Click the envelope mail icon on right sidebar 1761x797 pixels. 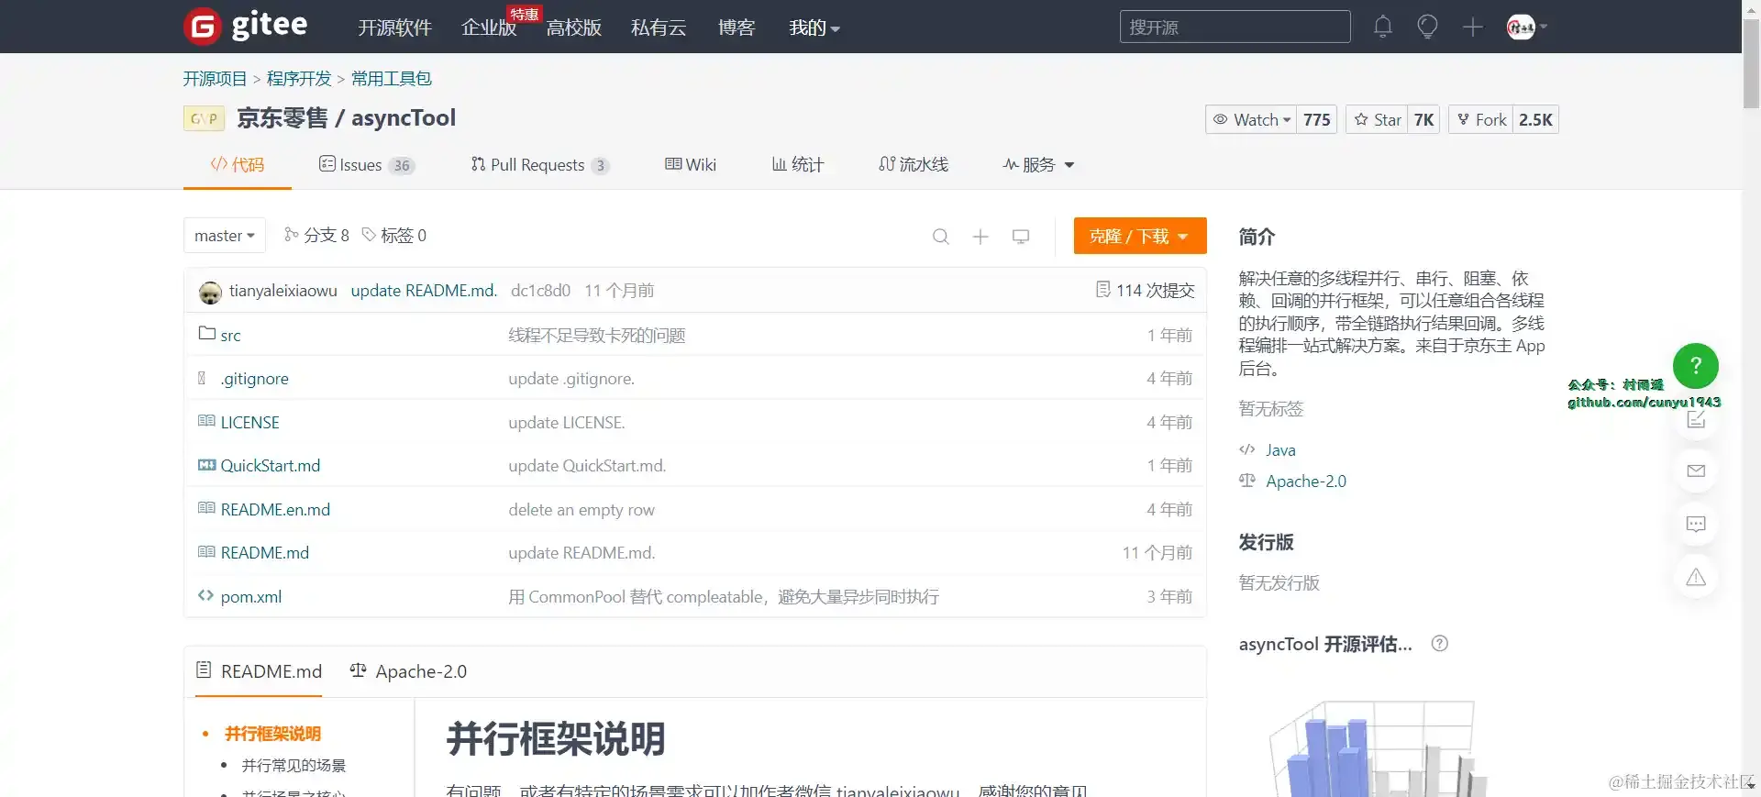coord(1696,471)
